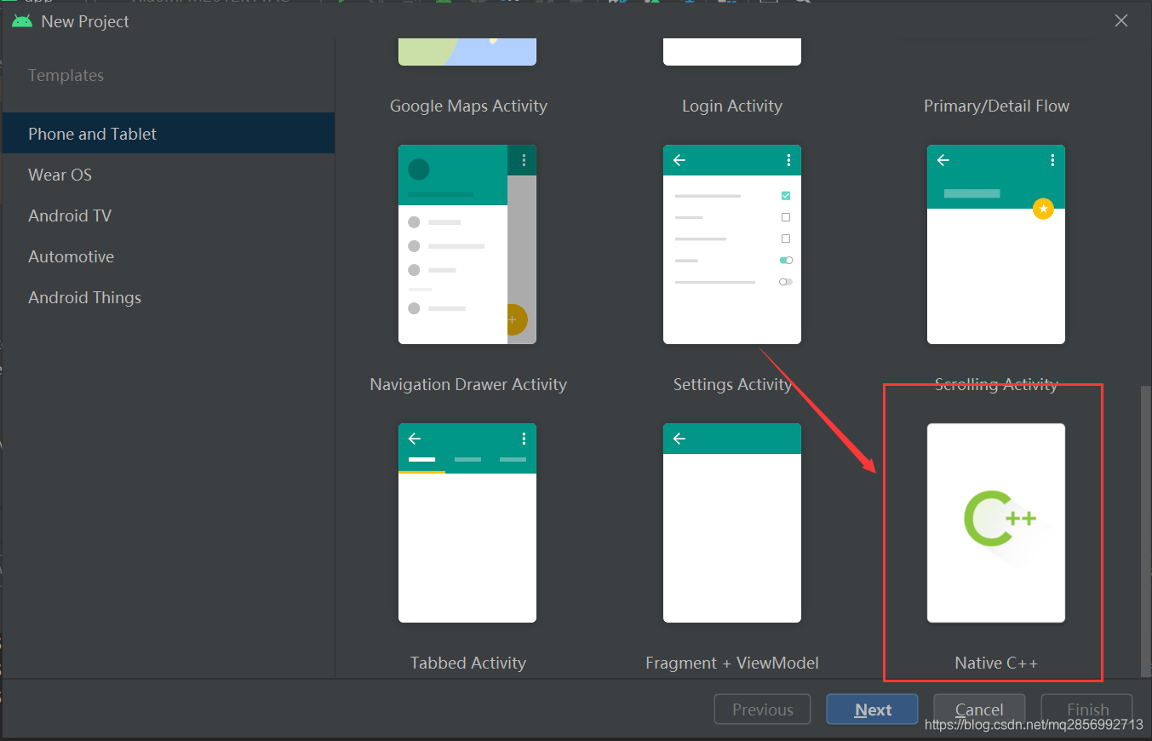
Task: Click the Primary/Detail Flow label
Action: click(996, 106)
